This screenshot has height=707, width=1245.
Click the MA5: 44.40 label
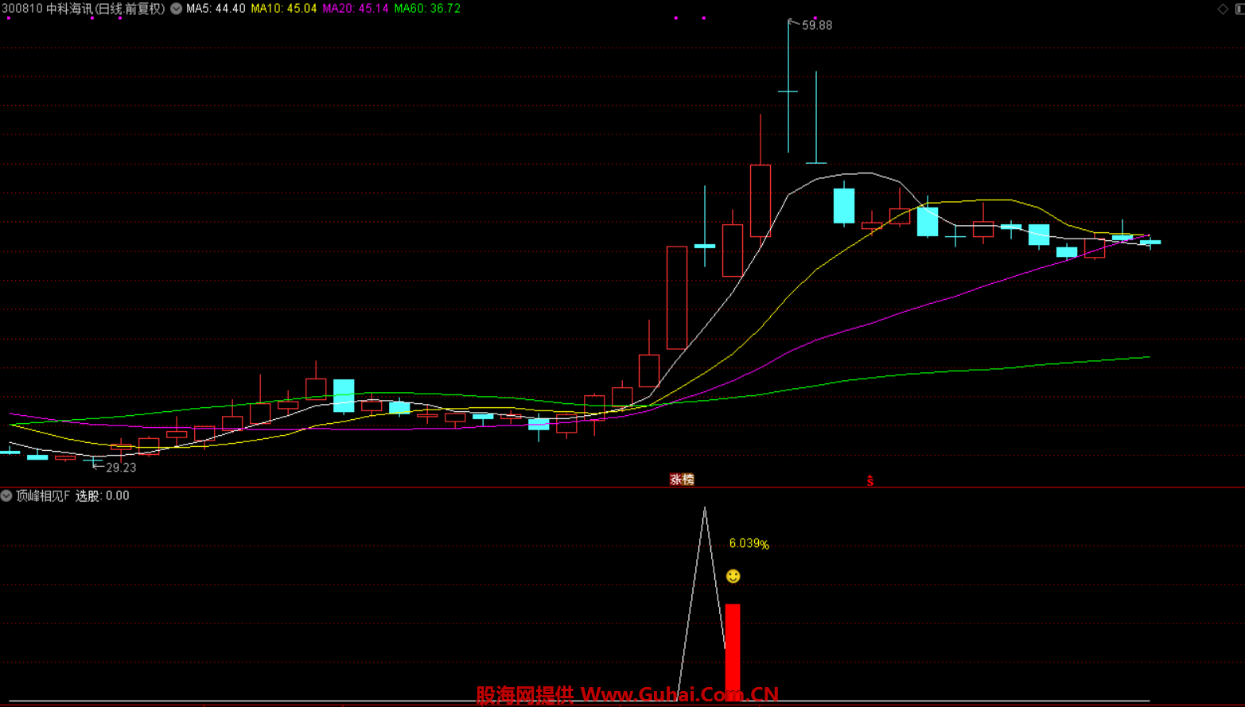[216, 9]
